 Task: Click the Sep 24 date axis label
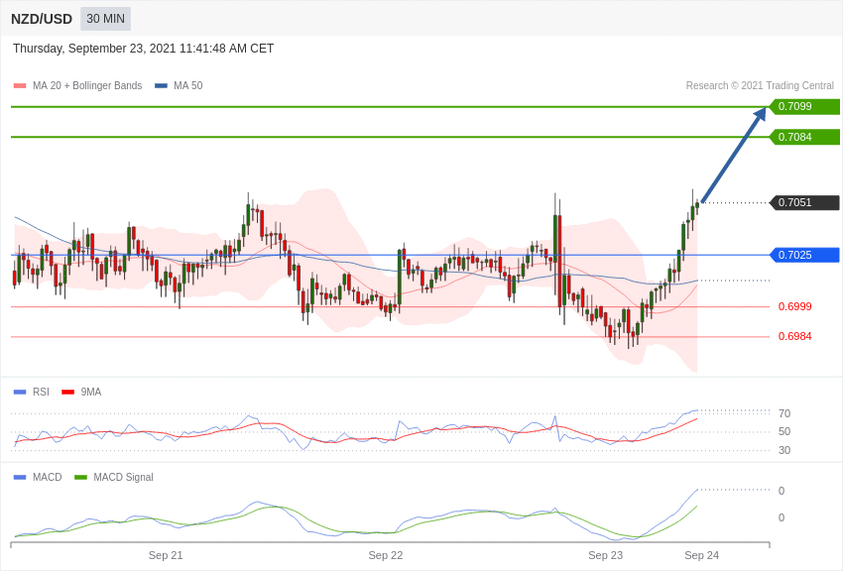(x=701, y=555)
